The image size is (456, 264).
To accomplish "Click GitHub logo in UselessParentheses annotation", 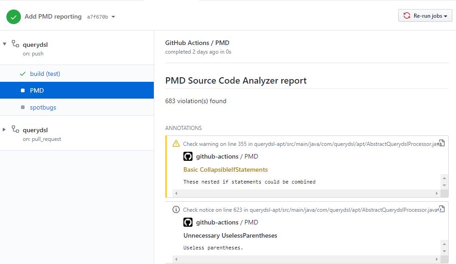I will pos(188,223).
